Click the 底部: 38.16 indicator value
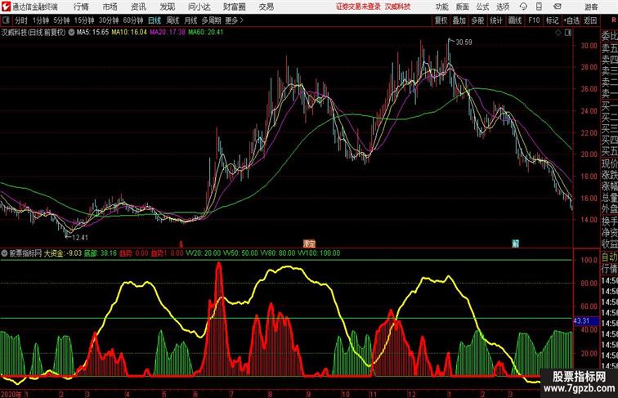This screenshot has height=398, width=618. (101, 253)
